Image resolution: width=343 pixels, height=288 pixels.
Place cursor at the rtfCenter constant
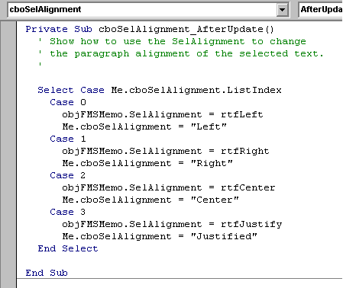248,187
